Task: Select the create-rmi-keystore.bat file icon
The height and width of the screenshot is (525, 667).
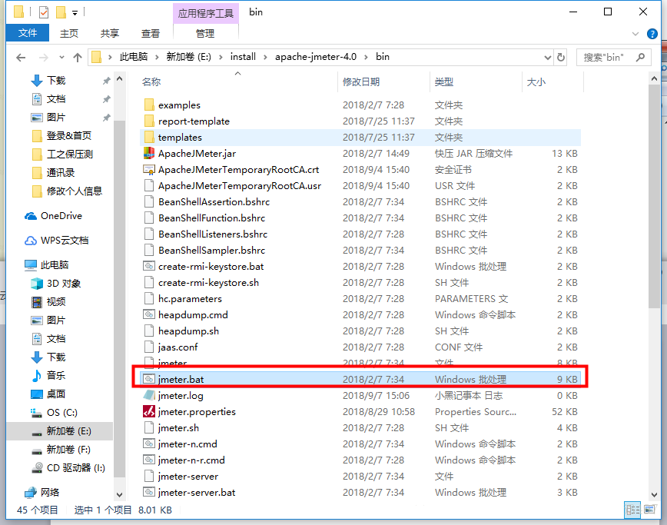Action: [149, 266]
